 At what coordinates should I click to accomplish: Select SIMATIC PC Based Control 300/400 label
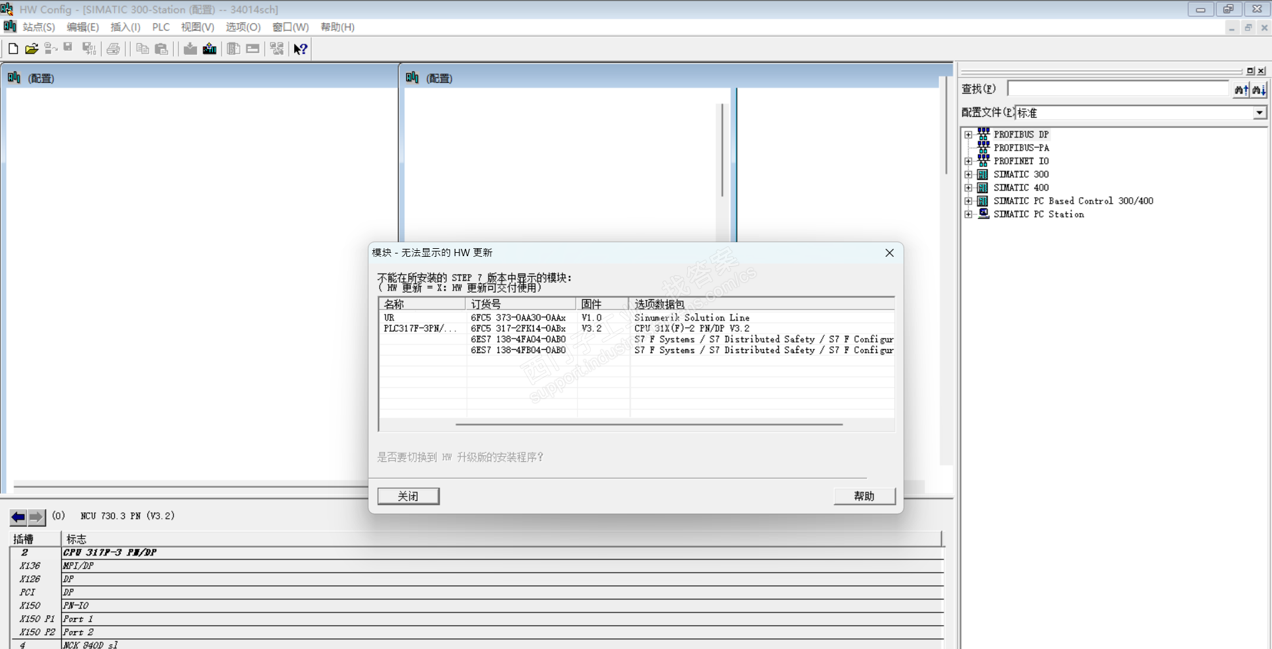(x=1073, y=201)
